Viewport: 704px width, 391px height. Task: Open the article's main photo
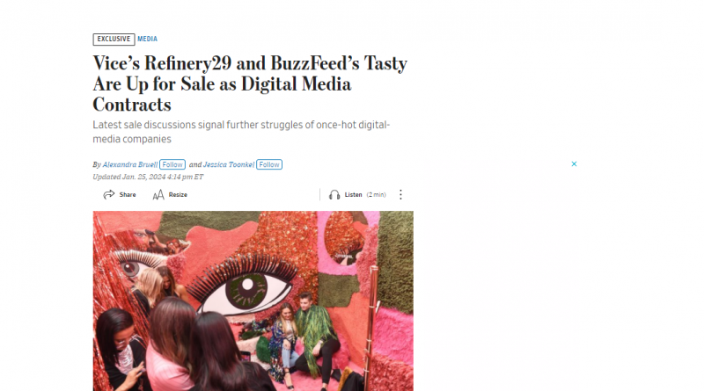coord(253,300)
